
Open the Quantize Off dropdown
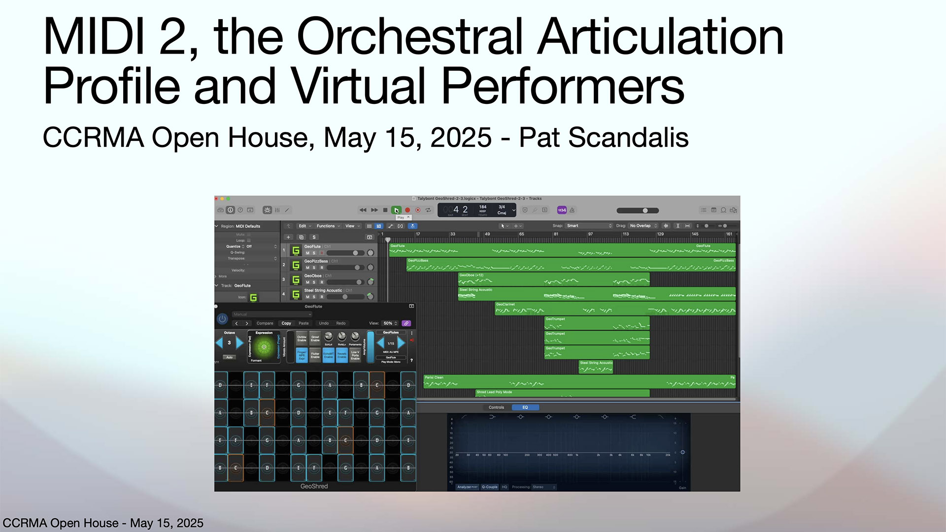(262, 246)
